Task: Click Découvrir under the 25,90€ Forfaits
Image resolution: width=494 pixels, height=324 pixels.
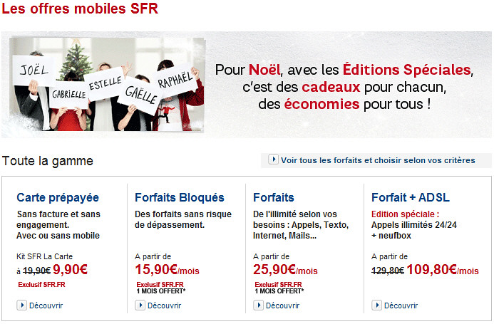Action: (282, 305)
